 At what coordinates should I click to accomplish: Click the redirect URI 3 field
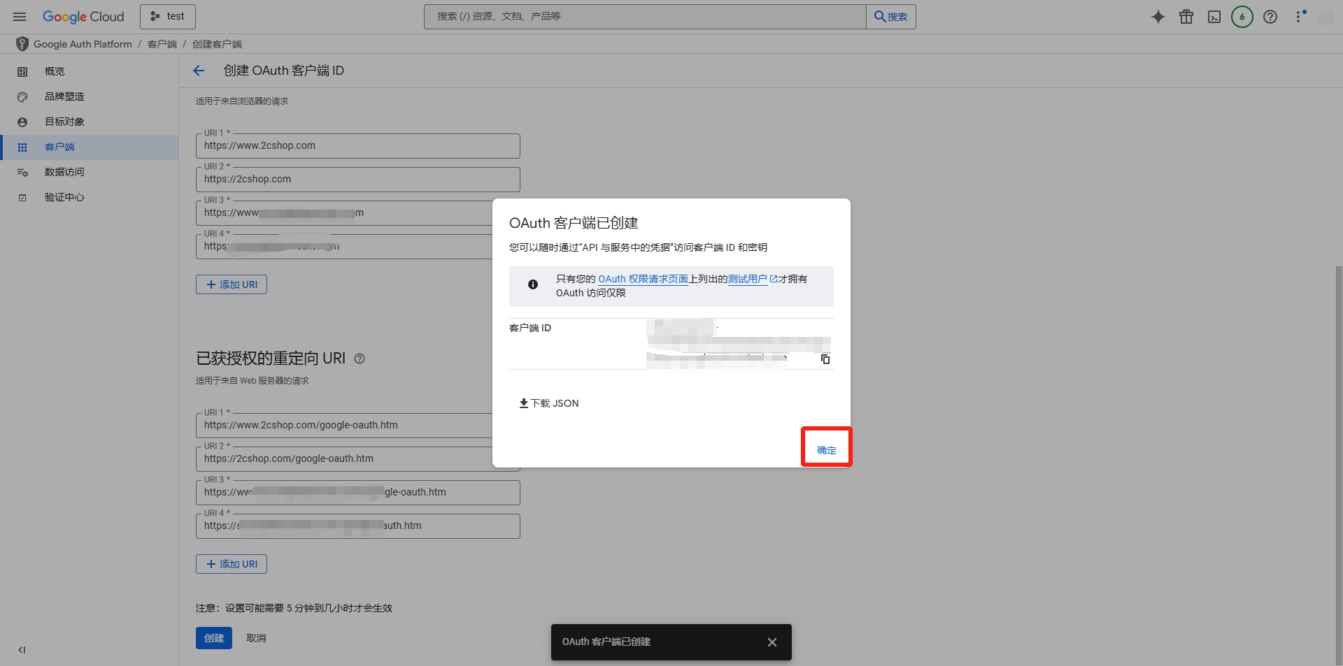pyautogui.click(x=358, y=492)
